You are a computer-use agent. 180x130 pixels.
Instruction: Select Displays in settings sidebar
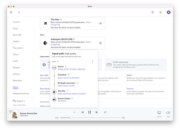16,67
